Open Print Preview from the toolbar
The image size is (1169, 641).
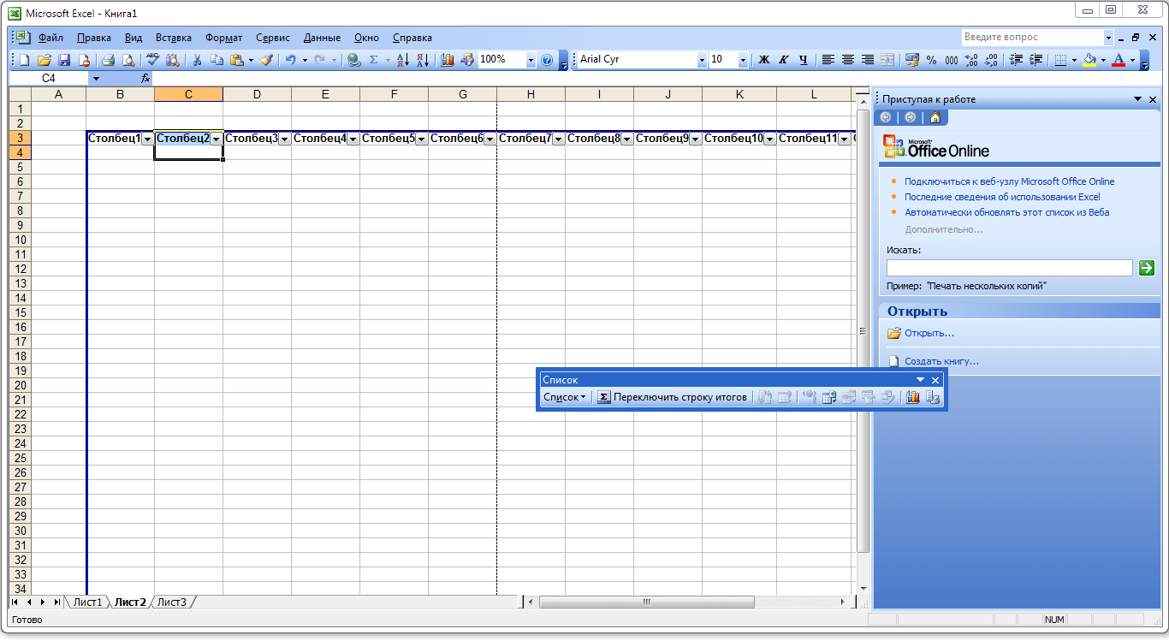[128, 60]
